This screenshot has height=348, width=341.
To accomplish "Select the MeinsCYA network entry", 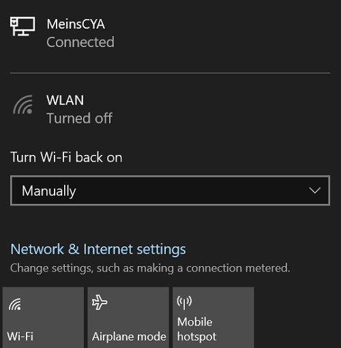I will 170,33.
